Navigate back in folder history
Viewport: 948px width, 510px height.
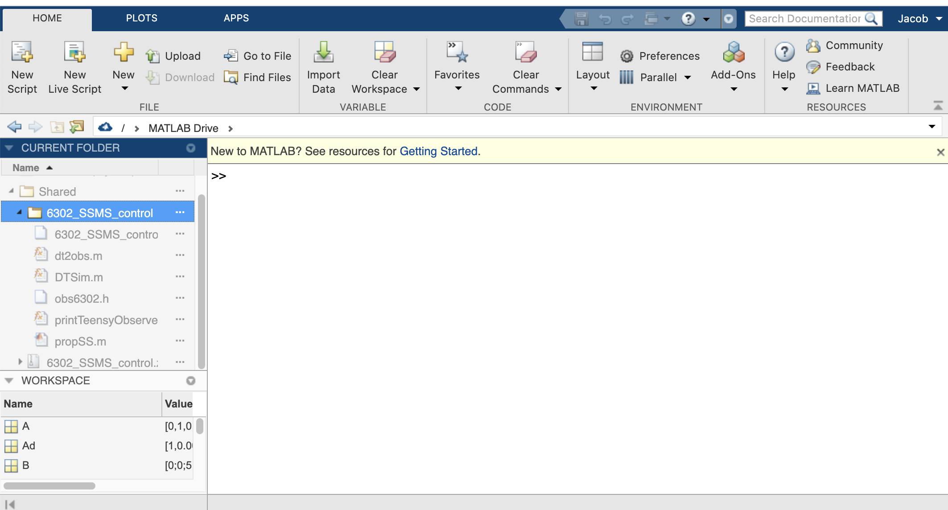pyautogui.click(x=14, y=127)
